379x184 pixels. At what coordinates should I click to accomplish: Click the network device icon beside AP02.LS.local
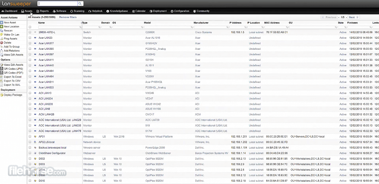point(35,142)
